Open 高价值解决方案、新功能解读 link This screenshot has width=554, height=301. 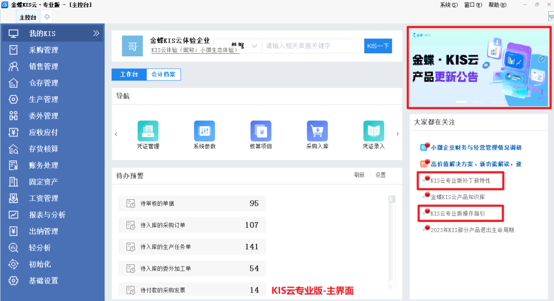[476, 164]
